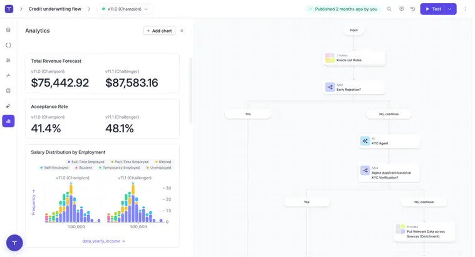
Task: Click the Analytics panel heading
Action: [x=37, y=31]
